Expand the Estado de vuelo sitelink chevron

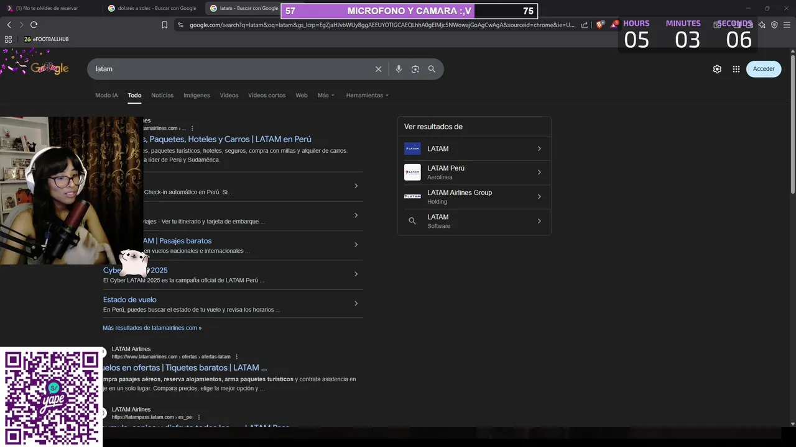point(356,304)
